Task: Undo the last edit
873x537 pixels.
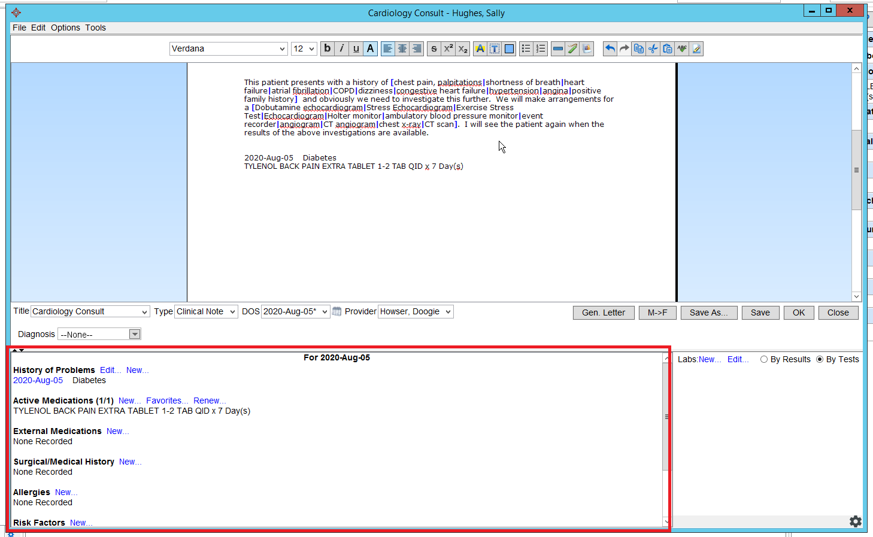Action: [610, 48]
